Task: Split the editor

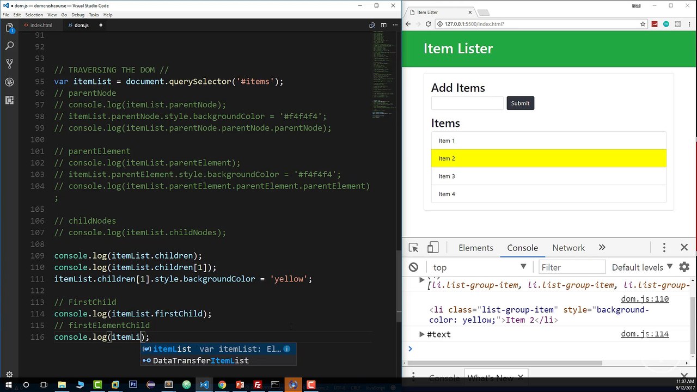Action: [383, 25]
